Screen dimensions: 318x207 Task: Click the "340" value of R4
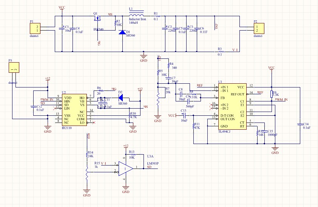[174, 67]
